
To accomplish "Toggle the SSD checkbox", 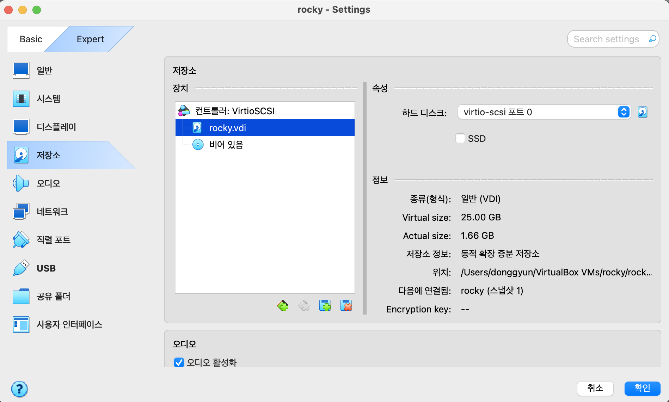I will tap(460, 138).
